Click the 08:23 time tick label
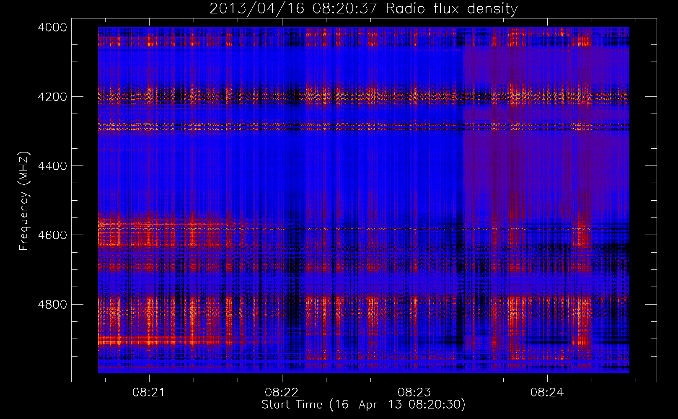The height and width of the screenshot is (419, 678). [x=415, y=393]
